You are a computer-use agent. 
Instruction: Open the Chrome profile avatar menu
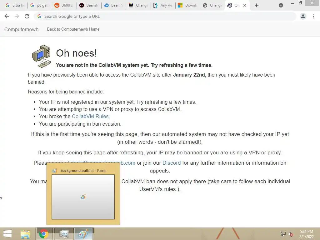click(x=303, y=16)
